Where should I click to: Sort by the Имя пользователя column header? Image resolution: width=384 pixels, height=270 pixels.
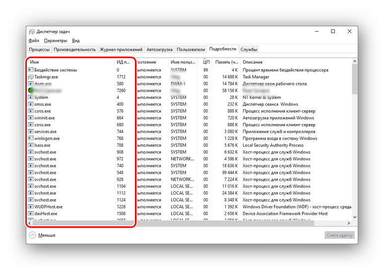coord(183,62)
